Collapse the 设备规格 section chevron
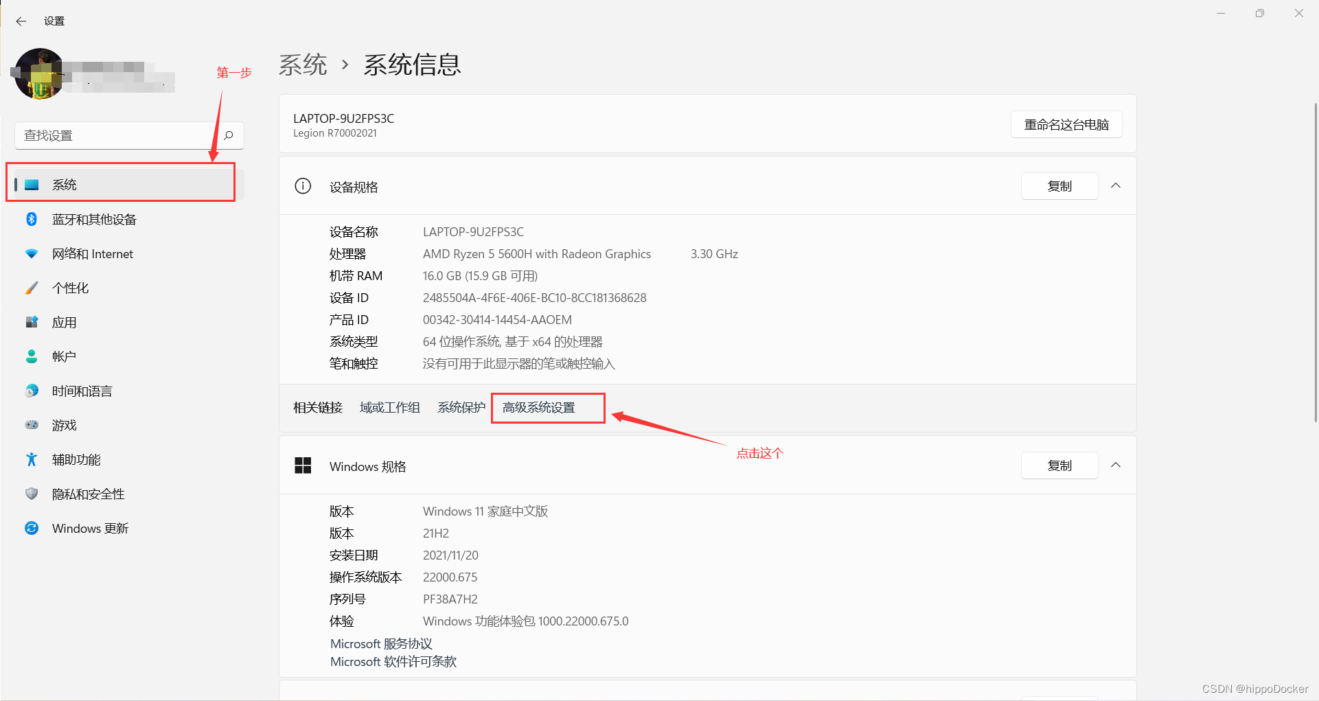 (x=1116, y=186)
